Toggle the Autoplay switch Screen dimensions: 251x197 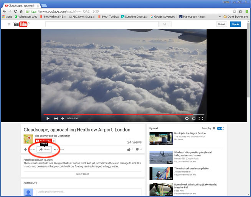220,128
